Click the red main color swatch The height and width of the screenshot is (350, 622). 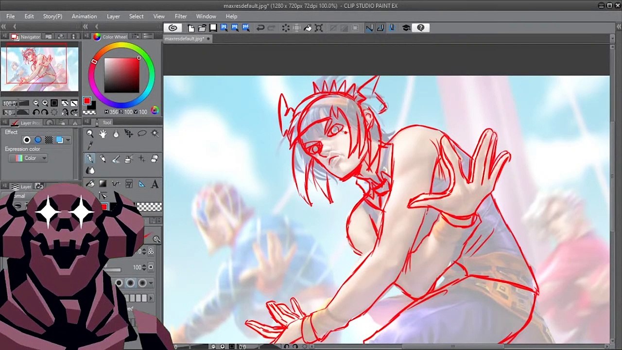(87, 101)
